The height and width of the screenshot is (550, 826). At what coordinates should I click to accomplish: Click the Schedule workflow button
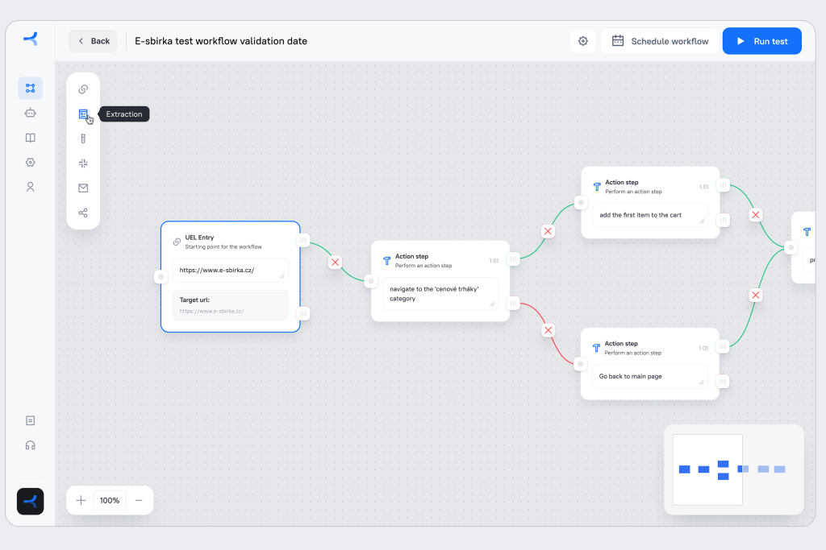click(x=660, y=41)
